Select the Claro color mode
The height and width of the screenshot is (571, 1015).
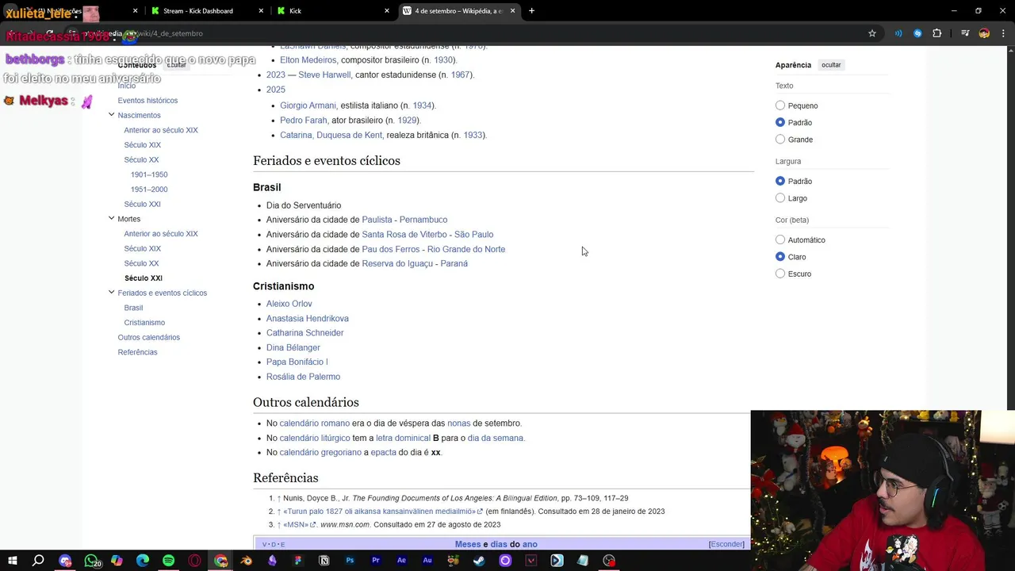coord(780,257)
